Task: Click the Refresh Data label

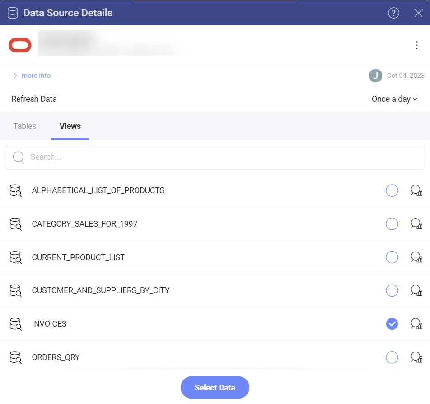Action: (34, 99)
